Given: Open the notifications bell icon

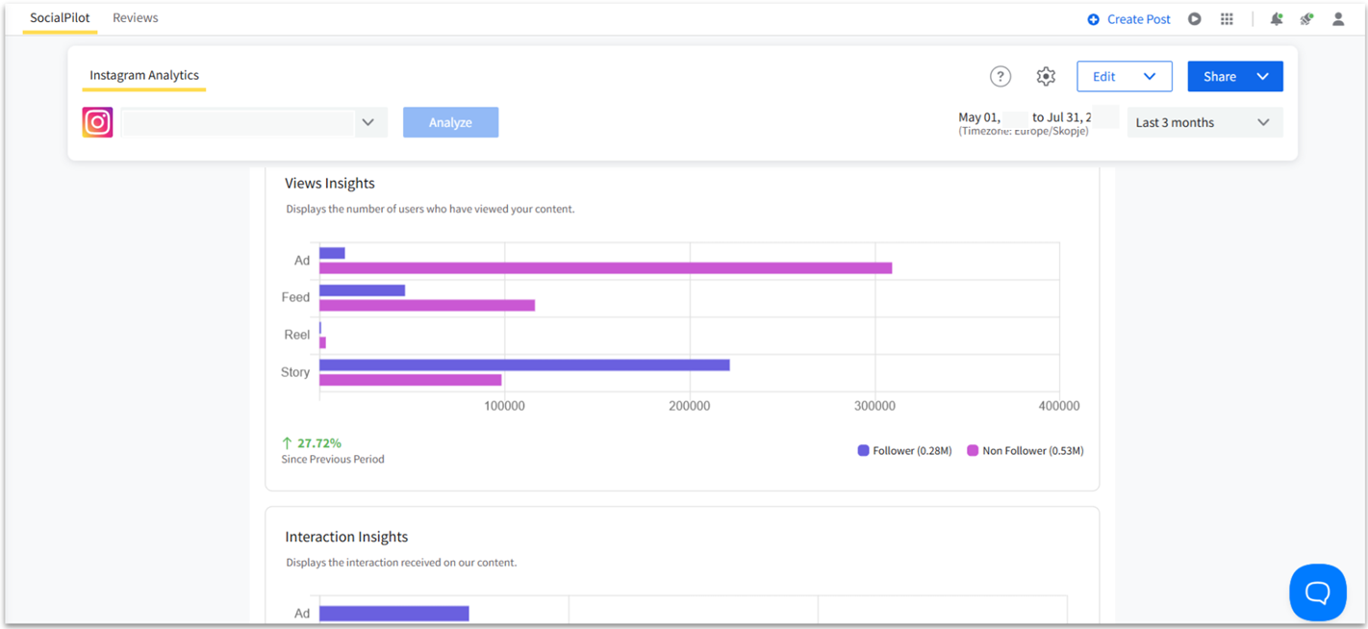Looking at the screenshot, I should click(x=1276, y=18).
